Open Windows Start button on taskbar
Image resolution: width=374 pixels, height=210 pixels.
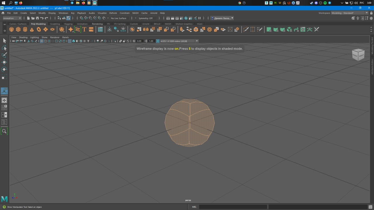click(3, 3)
